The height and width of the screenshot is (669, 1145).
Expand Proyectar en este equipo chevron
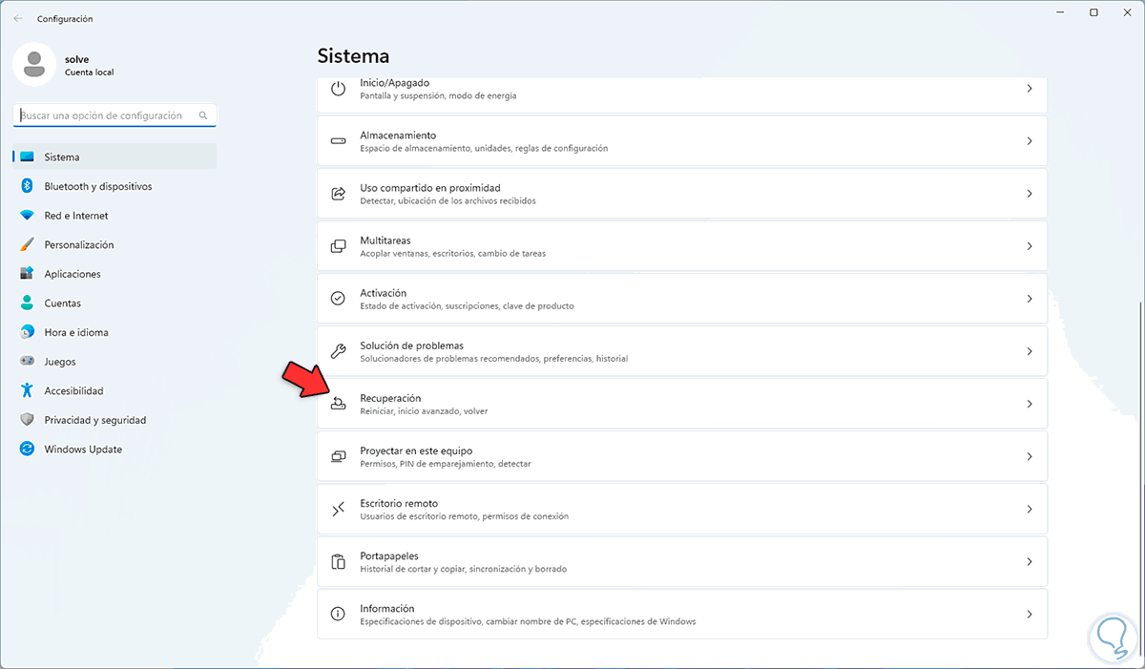tap(1029, 456)
